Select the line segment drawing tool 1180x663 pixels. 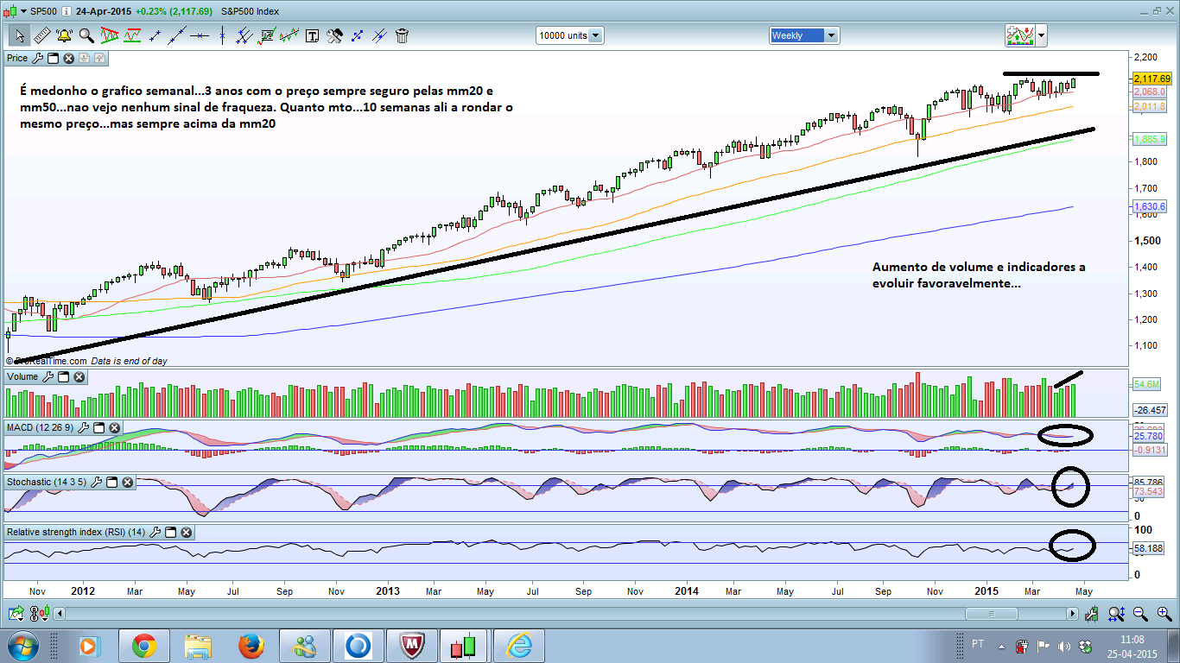(155, 35)
